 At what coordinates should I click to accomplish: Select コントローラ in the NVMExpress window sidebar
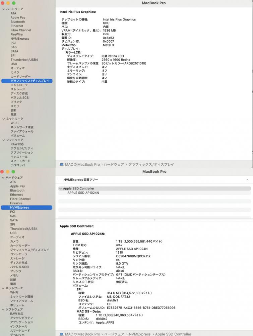[x=18, y=254]
